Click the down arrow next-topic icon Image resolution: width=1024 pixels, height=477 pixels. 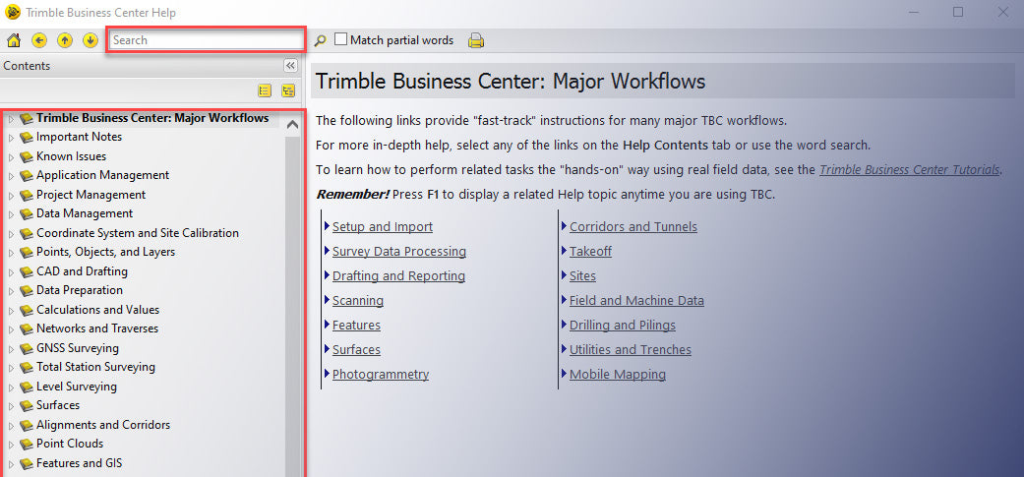click(90, 40)
